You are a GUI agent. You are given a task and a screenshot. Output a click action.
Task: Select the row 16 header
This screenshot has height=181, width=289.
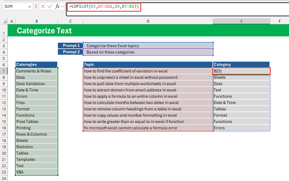pyautogui.click(x=4, y=128)
